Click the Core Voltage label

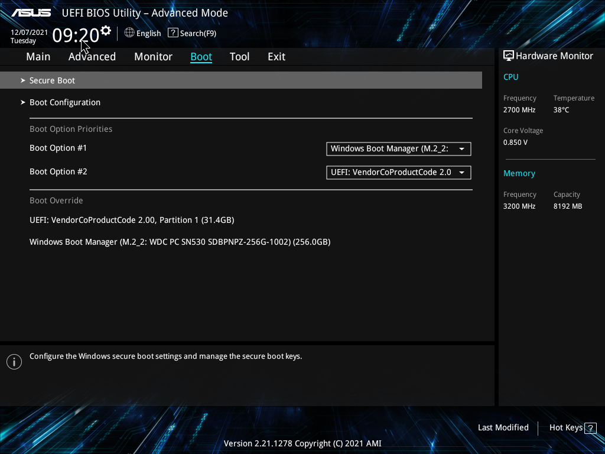pyautogui.click(x=523, y=131)
